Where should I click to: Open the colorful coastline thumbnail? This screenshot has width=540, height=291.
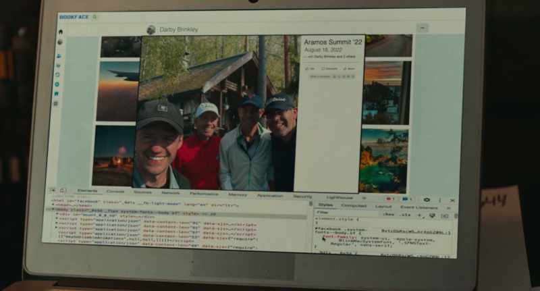coord(383,161)
